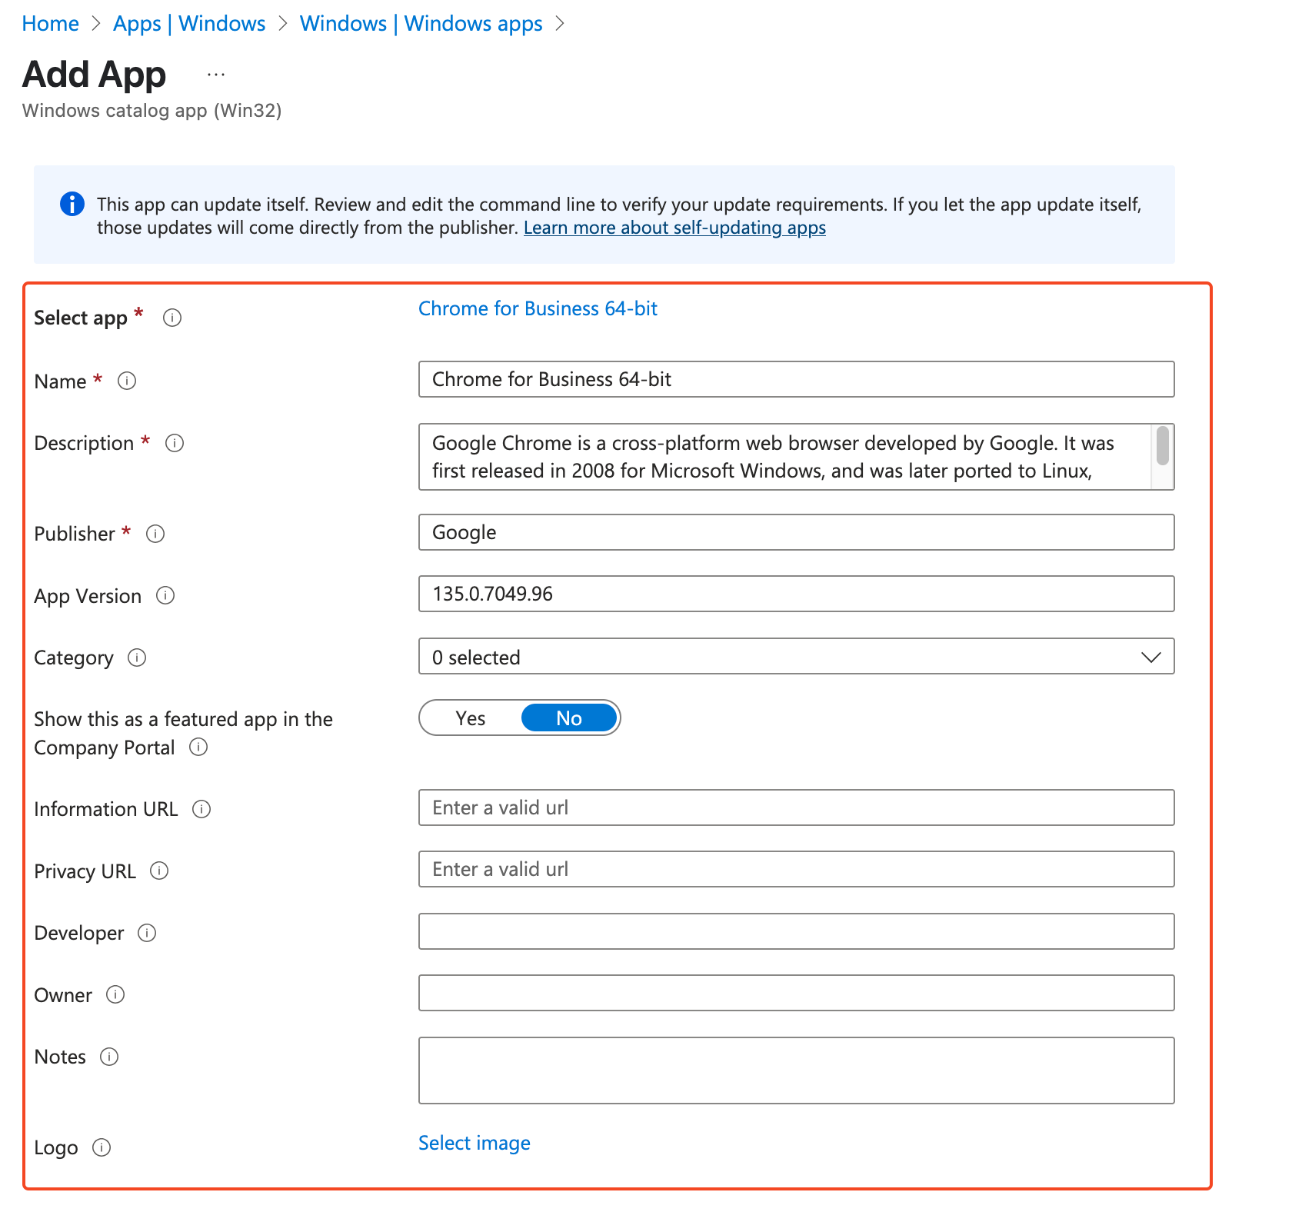Click the info icon next to Select app
1292x1232 pixels.
click(172, 318)
